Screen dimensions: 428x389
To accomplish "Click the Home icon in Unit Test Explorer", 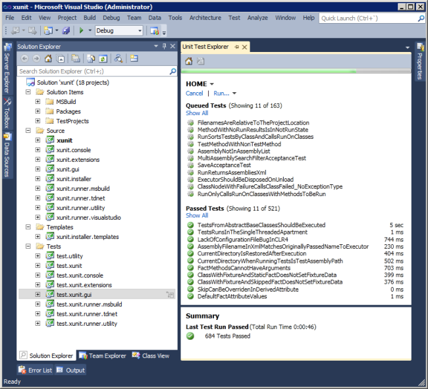I will pyautogui.click(x=189, y=61).
